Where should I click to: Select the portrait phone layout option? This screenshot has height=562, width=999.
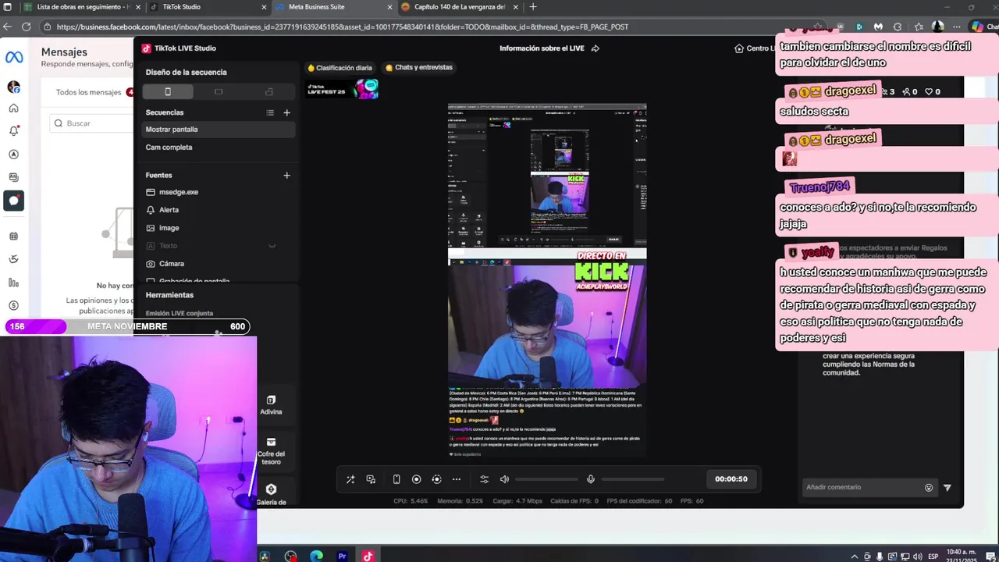pos(167,91)
